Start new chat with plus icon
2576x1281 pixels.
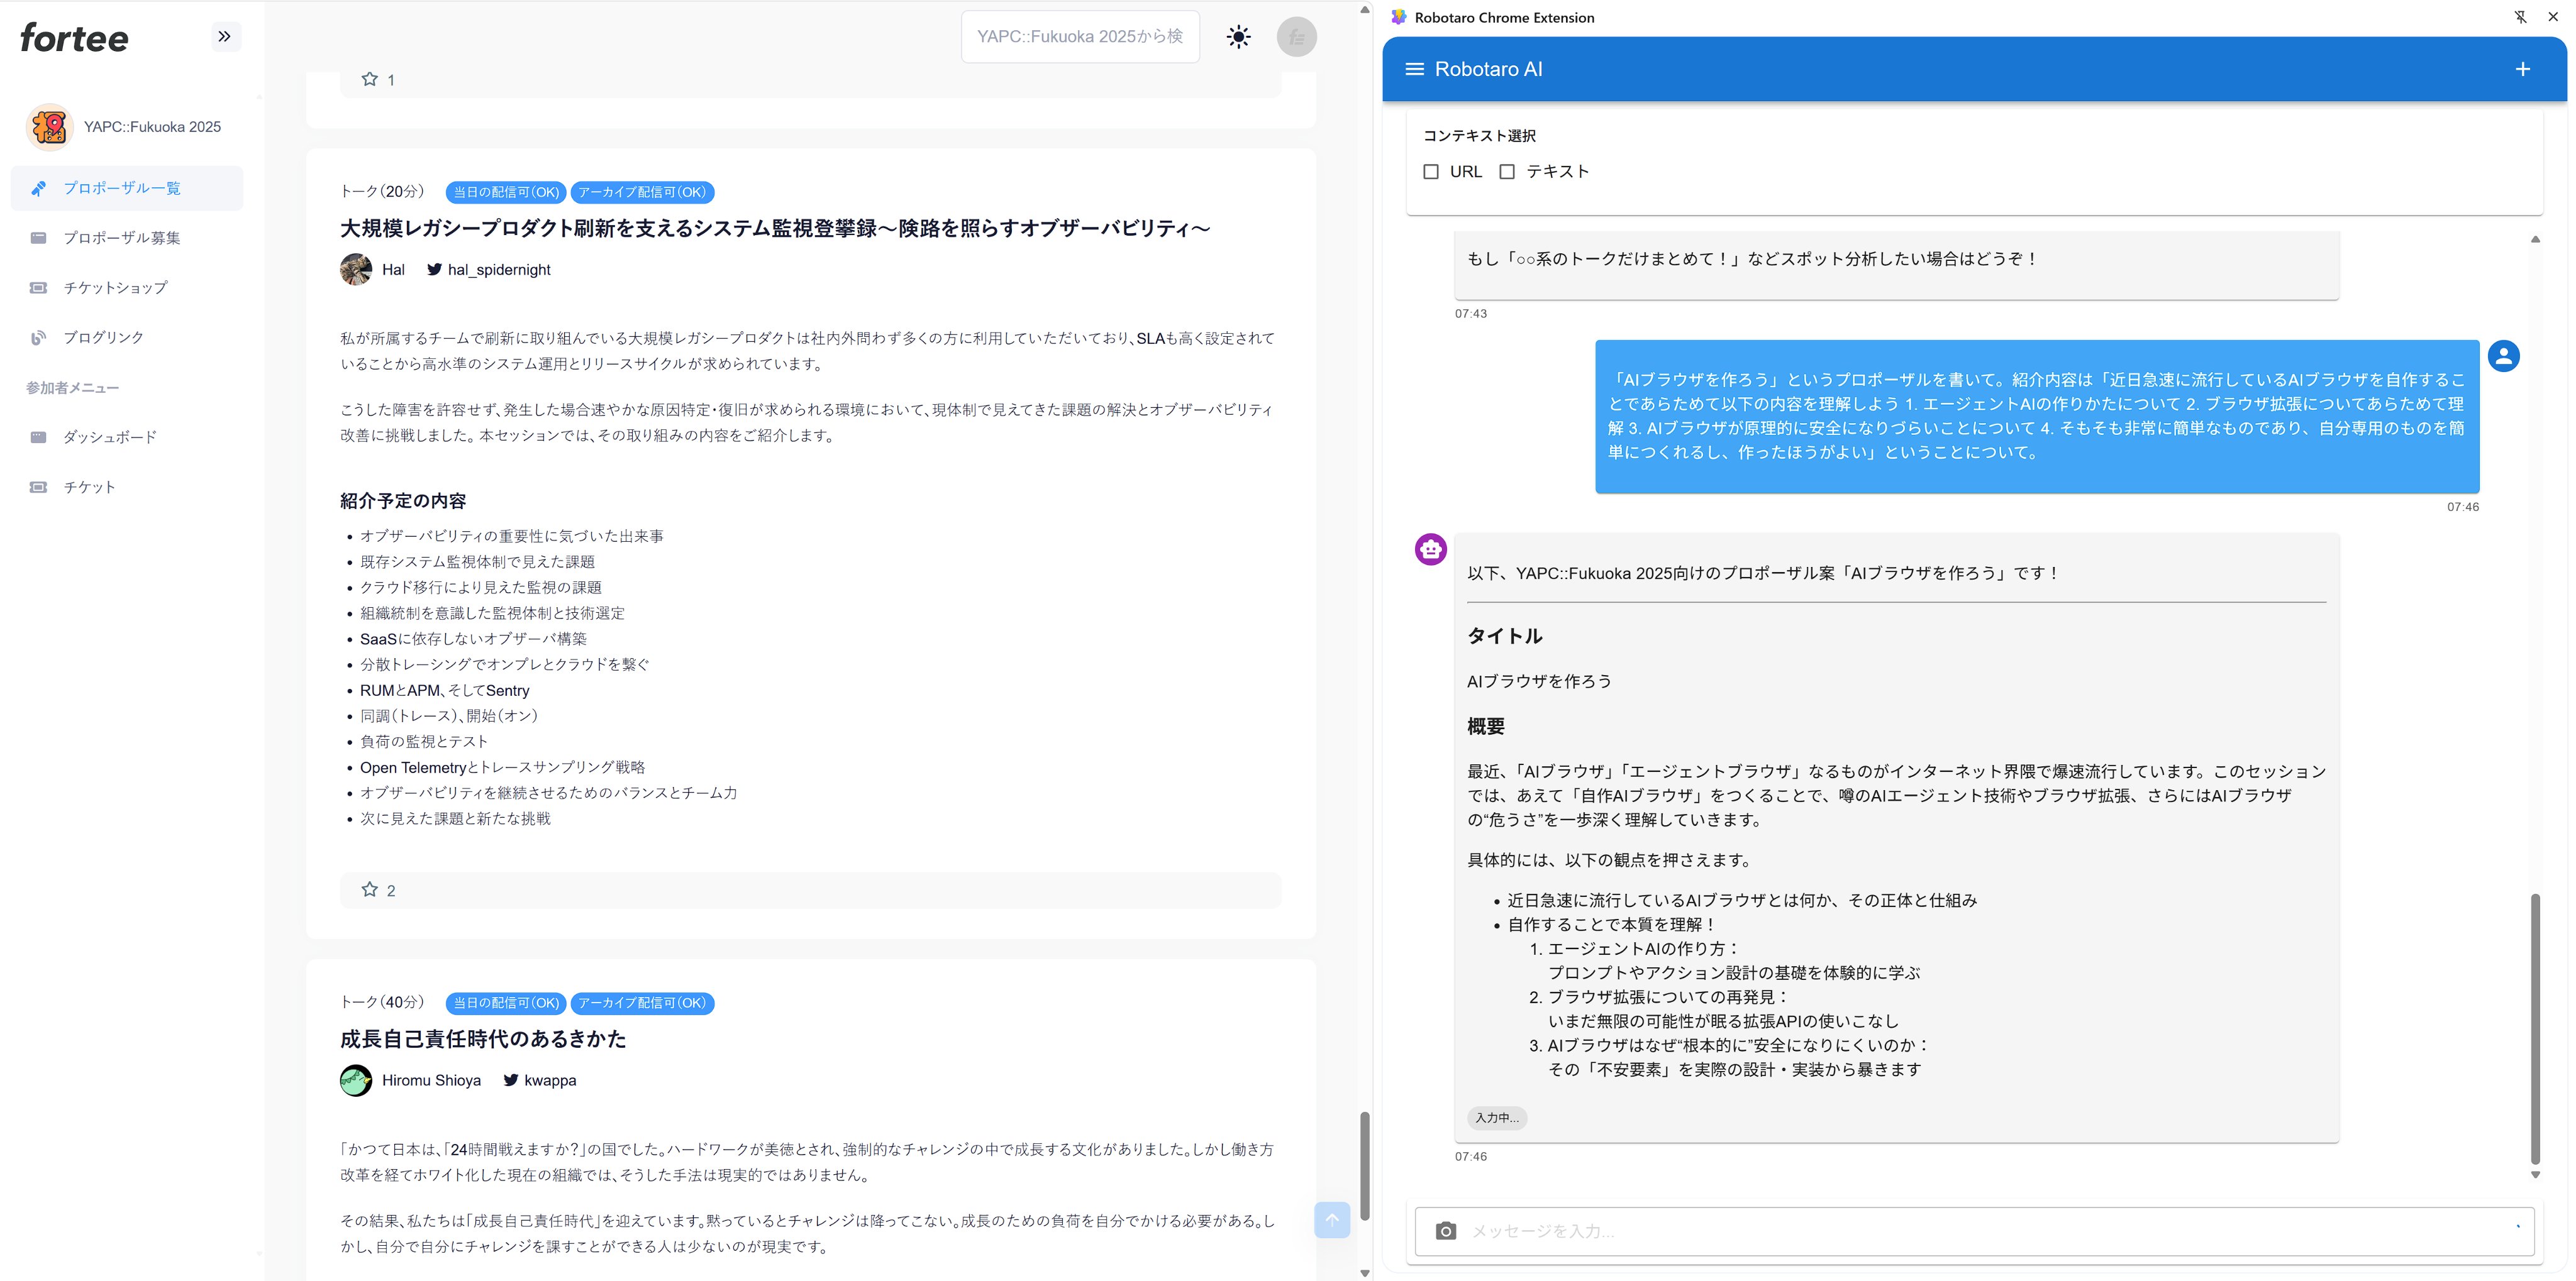(2522, 69)
